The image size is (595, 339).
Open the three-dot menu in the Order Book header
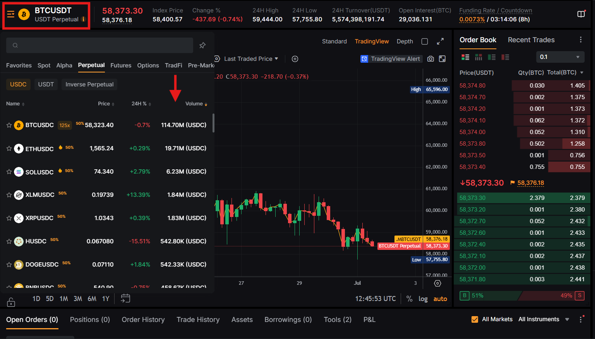point(581,40)
